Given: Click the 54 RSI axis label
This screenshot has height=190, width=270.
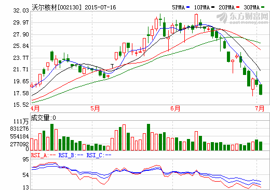Looking at the screenshot, I should pos(26,175).
